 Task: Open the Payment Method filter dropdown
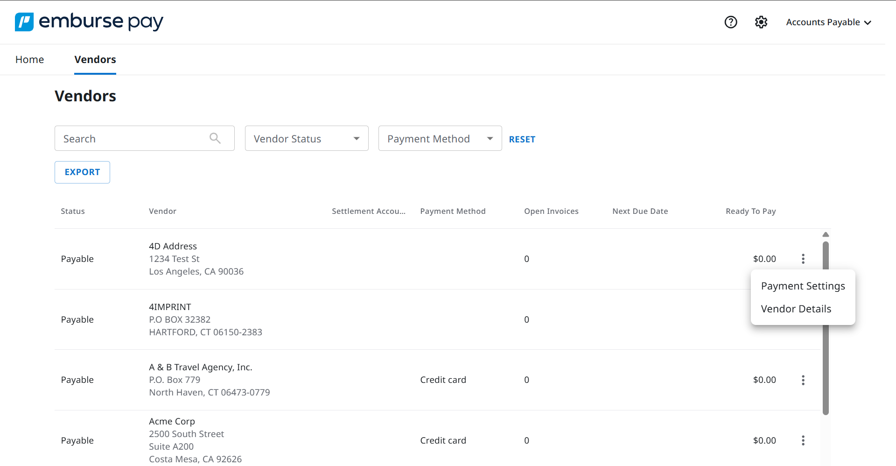click(x=440, y=138)
